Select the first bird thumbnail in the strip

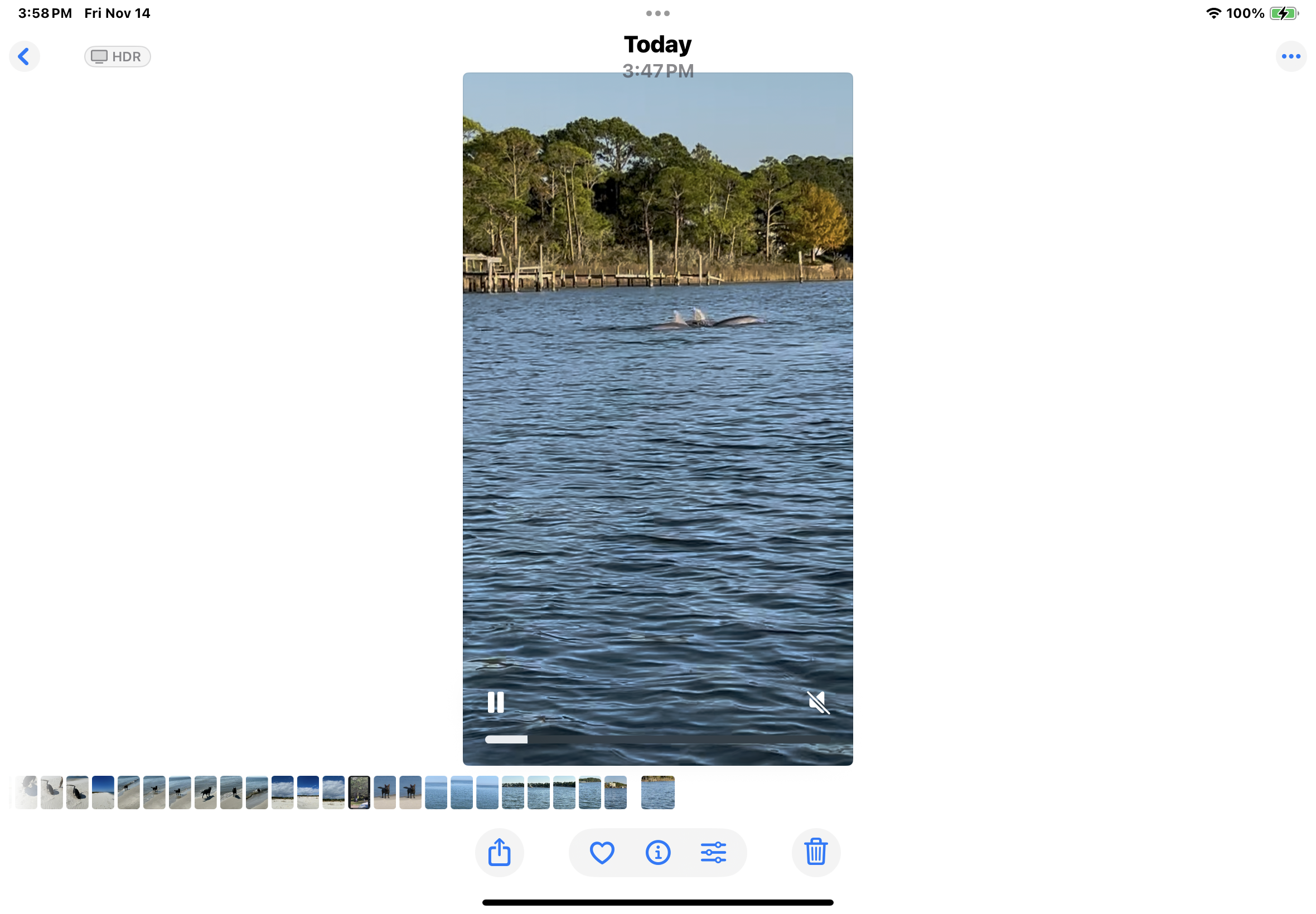pyautogui.click(x=51, y=792)
